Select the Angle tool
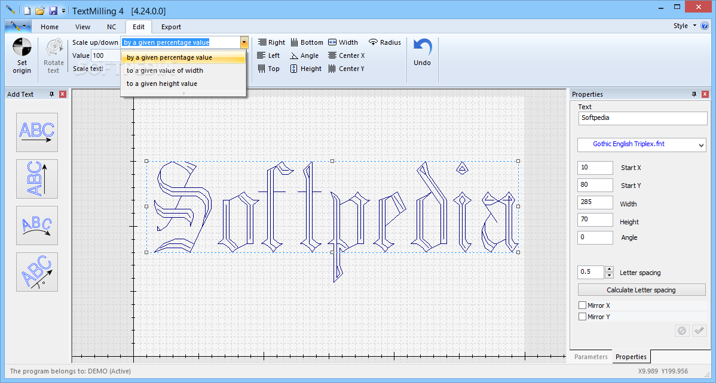 tap(305, 55)
